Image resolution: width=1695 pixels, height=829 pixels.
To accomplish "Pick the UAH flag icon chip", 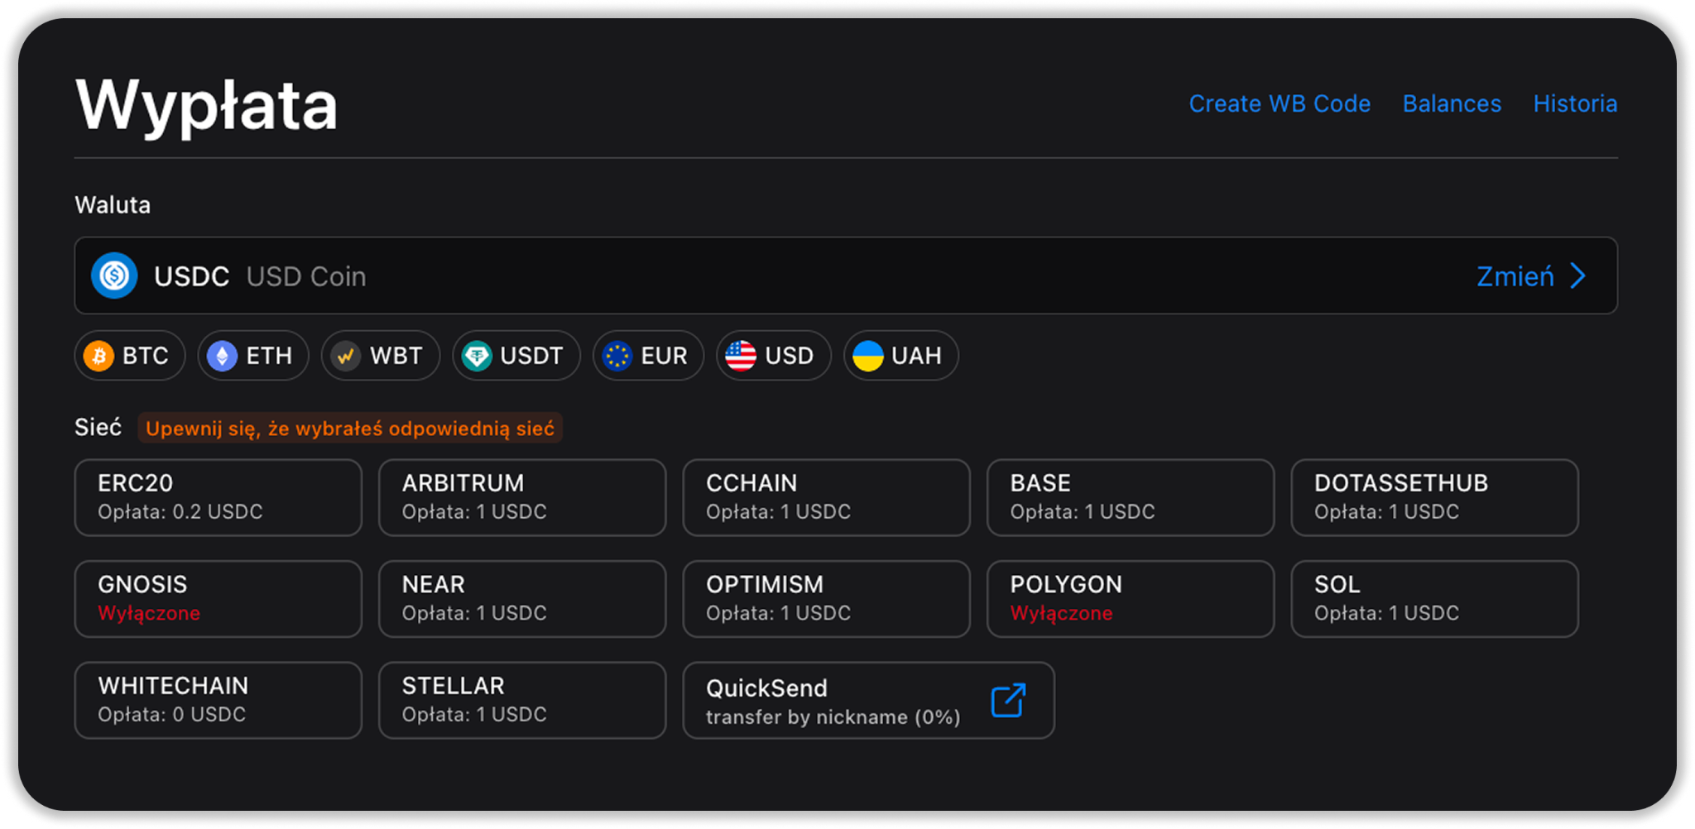I will tap(868, 356).
